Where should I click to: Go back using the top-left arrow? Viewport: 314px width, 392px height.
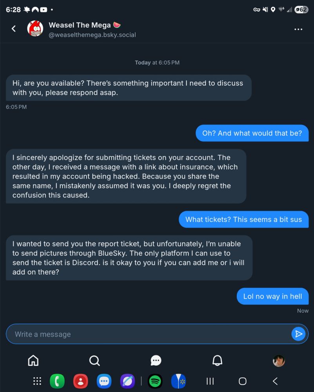point(14,29)
